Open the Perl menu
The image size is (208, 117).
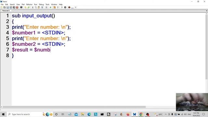point(23,4)
